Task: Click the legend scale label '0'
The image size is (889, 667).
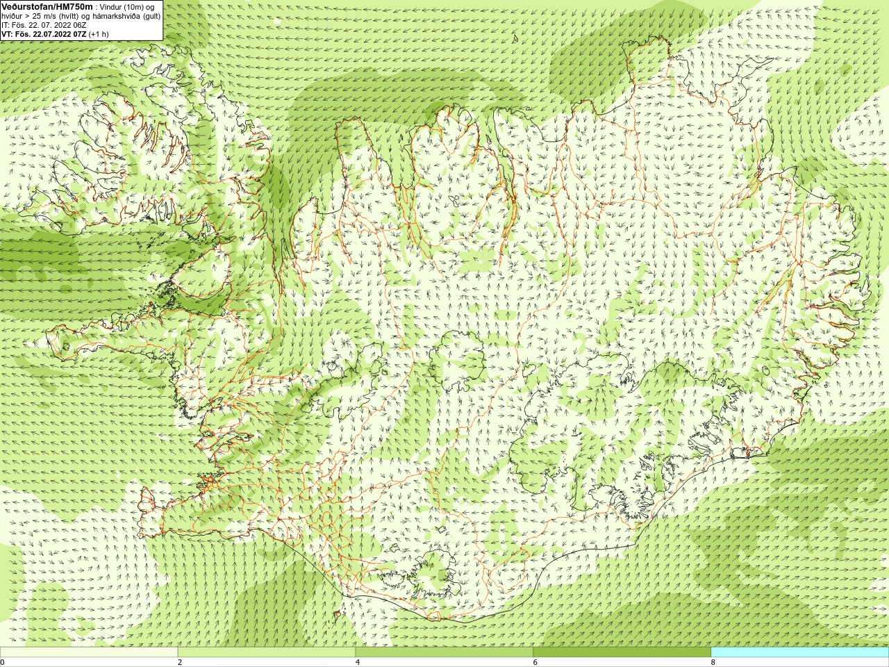Action: click(x=3, y=662)
